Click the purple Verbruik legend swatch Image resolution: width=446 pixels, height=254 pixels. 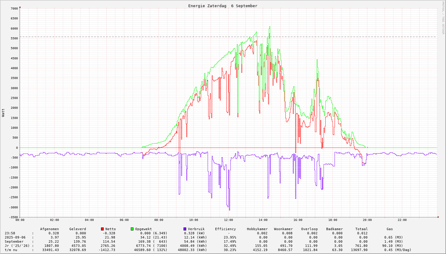click(185, 229)
